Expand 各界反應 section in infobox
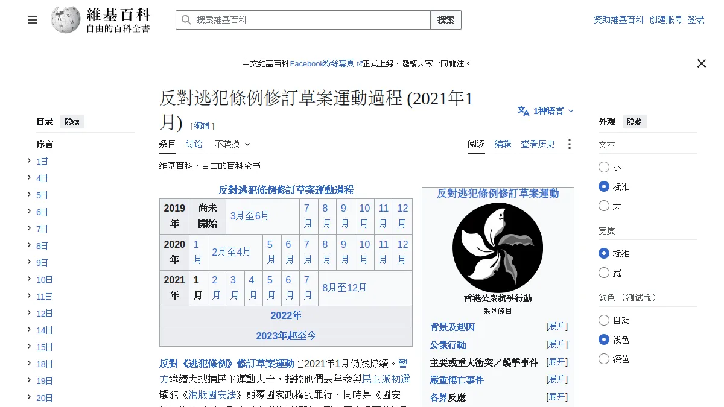The image size is (724, 407). click(557, 397)
